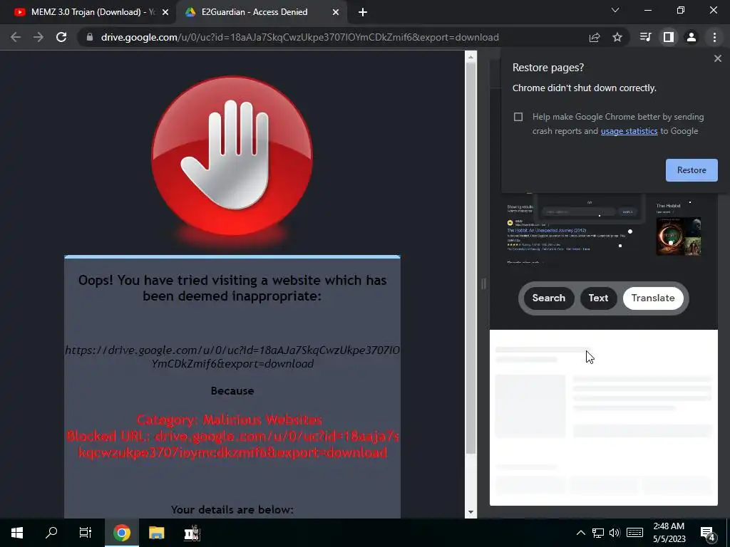Open the clock showing 2:48 AM

(x=669, y=533)
